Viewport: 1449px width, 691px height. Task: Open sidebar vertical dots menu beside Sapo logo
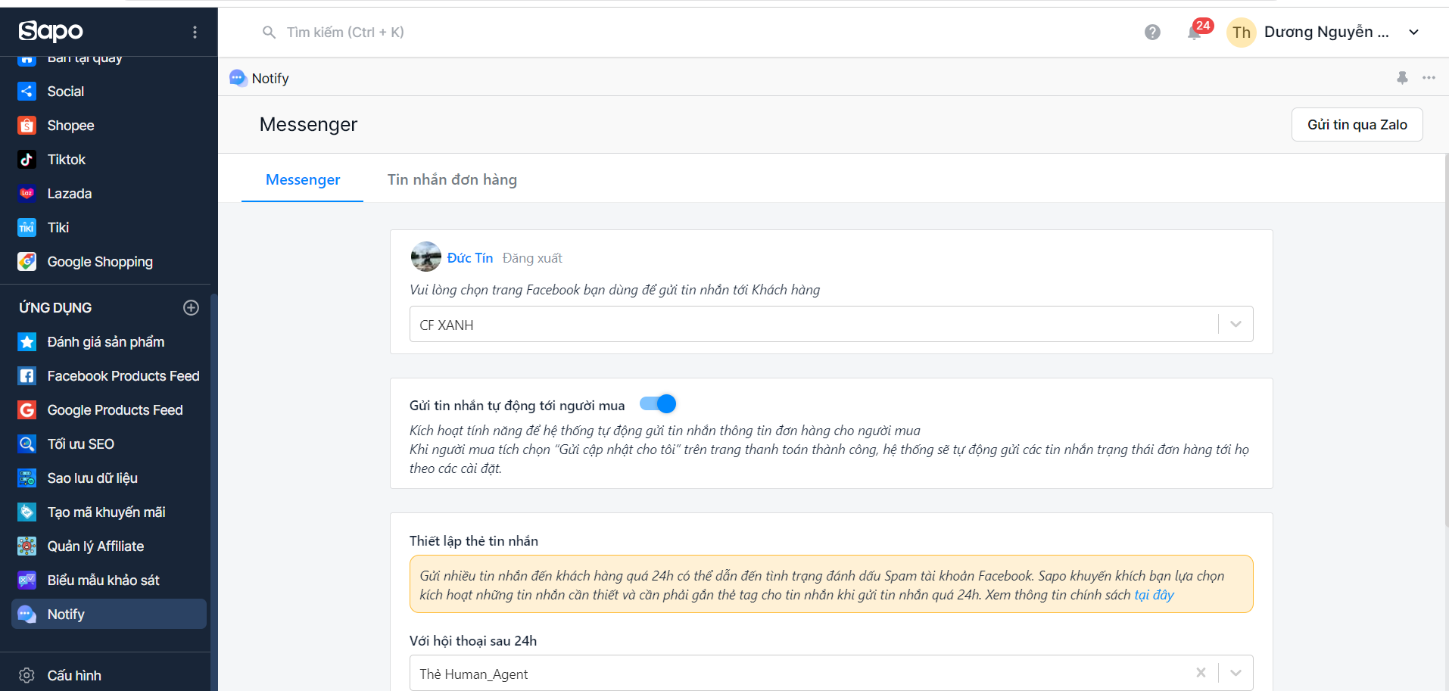(195, 32)
